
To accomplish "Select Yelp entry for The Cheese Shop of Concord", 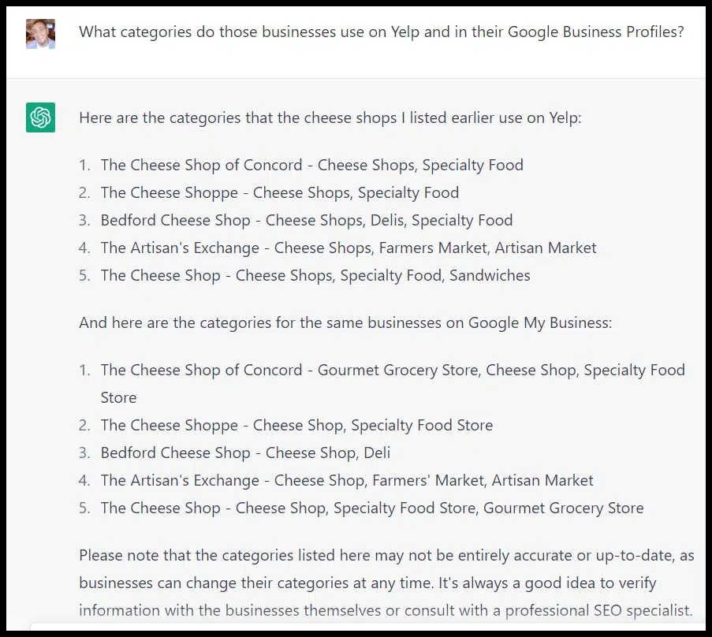I will 311,165.
